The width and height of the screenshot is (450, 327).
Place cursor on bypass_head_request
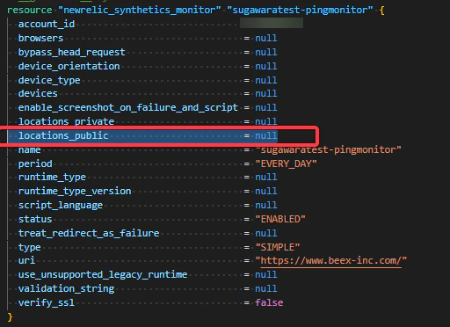[71, 52]
